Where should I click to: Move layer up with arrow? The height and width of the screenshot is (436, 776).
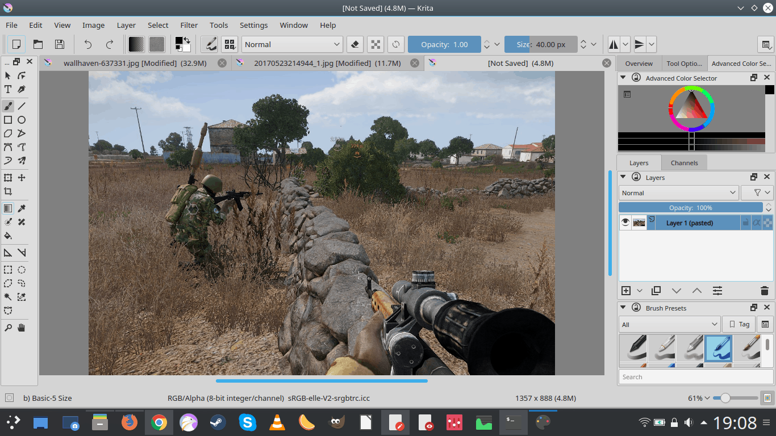point(697,291)
